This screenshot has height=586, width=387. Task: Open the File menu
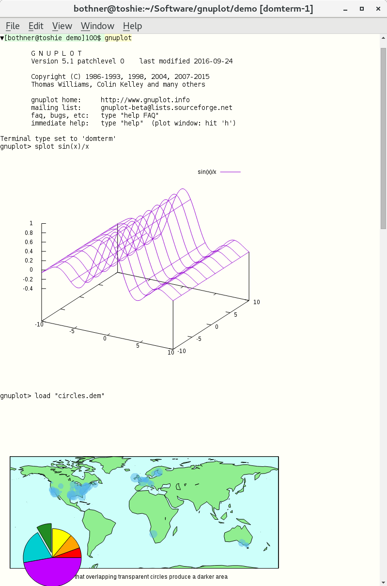pos(13,26)
